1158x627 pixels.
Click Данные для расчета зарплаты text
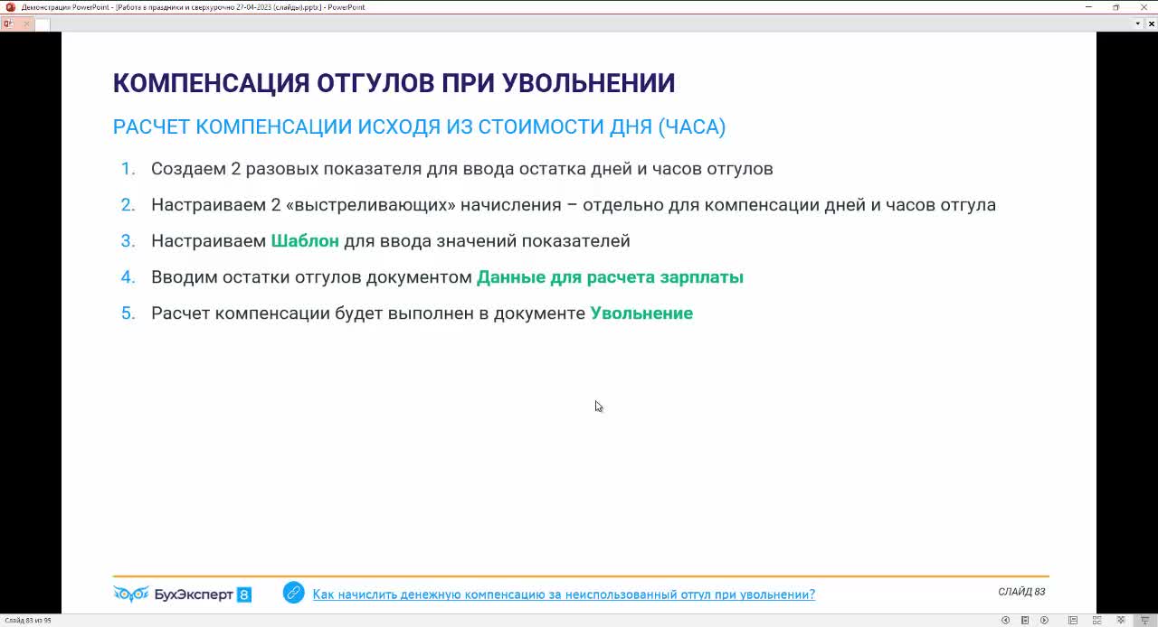610,277
